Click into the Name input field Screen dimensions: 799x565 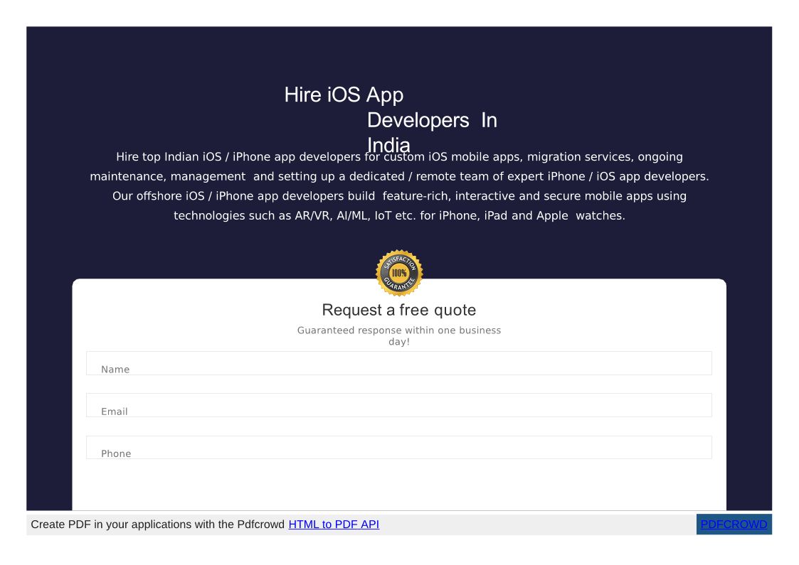[398, 363]
